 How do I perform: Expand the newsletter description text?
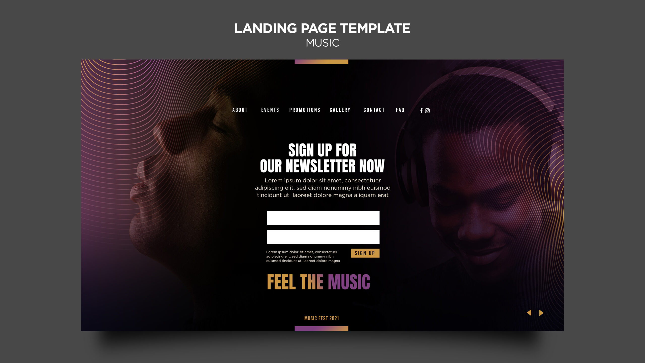coord(322,187)
